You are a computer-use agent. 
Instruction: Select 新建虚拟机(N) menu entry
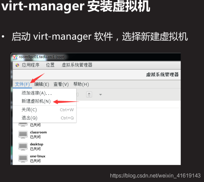pyautogui.click(x=44, y=101)
